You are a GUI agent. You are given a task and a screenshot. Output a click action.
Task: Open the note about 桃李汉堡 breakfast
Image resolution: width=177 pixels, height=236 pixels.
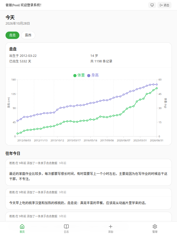coord(88,199)
